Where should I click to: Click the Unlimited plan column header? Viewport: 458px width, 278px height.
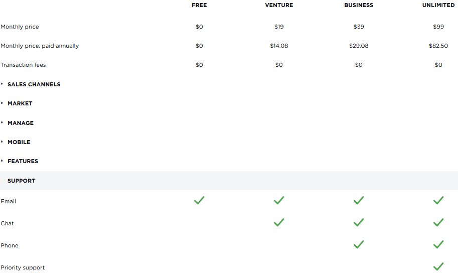point(438,5)
